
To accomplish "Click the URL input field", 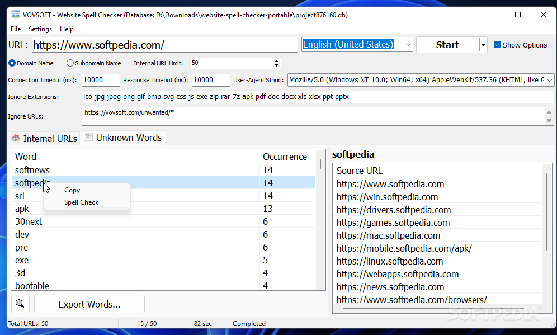I will [165, 45].
